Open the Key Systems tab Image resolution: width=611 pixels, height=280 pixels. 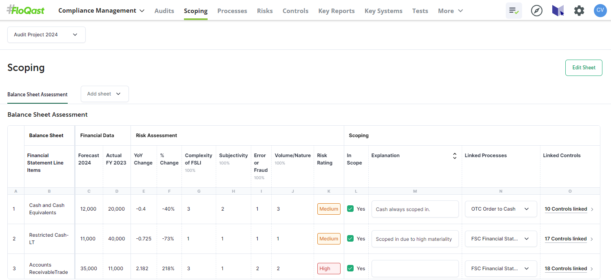pos(383,11)
